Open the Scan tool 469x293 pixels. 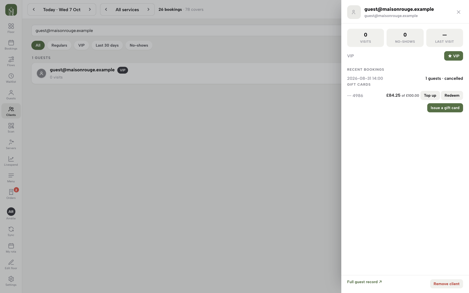click(11, 128)
